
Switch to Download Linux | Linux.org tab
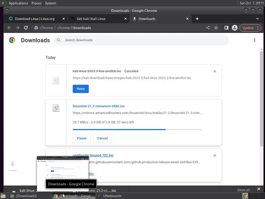coord(35,19)
